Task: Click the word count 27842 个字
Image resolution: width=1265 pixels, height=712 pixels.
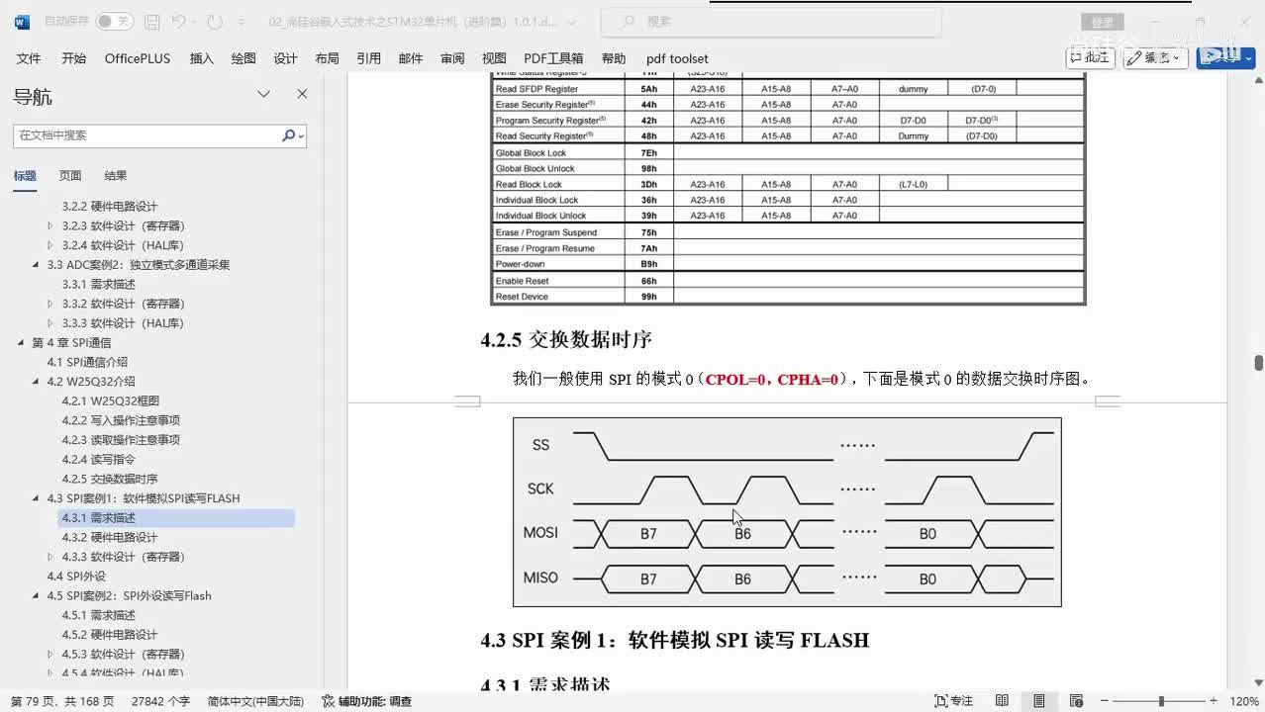Action: pyautogui.click(x=160, y=701)
